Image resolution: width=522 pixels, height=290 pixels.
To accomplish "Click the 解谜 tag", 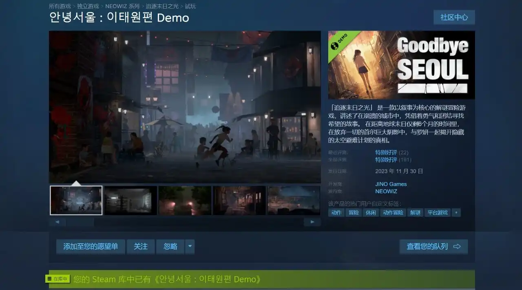I will tap(415, 213).
